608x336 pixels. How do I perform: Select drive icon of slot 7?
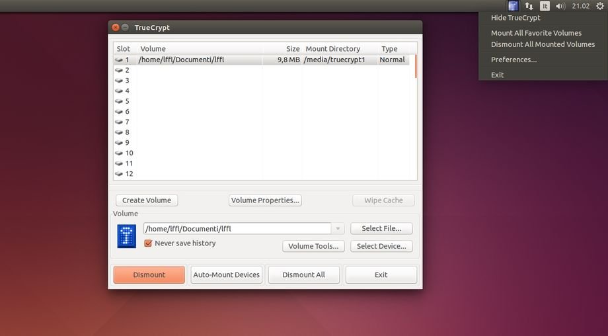pyautogui.click(x=119, y=122)
